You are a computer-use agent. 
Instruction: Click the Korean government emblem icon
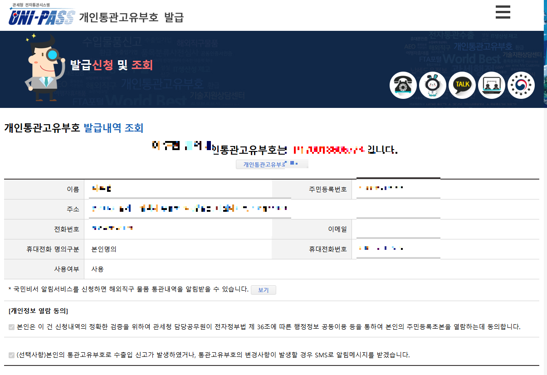(521, 85)
